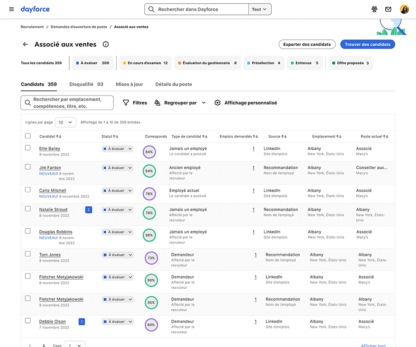The image size is (416, 347).
Task: Open the Affichage personnalisé gear icon
Action: [x=217, y=103]
